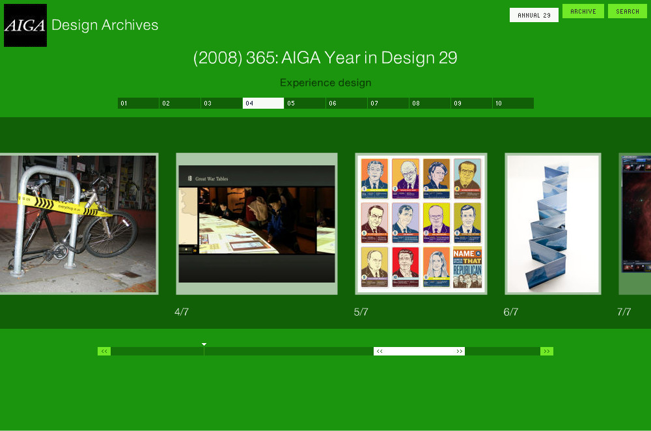Click the green scroll-right arrow button
This screenshot has height=431, width=651.
coord(547,352)
